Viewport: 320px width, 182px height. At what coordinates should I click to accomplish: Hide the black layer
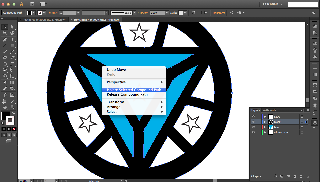click(x=253, y=122)
